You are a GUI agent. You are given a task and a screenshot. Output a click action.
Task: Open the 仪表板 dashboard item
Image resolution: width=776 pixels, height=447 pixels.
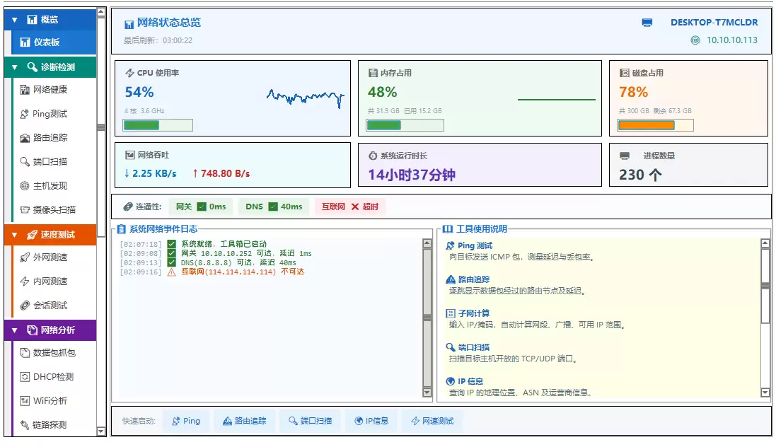click(x=54, y=42)
